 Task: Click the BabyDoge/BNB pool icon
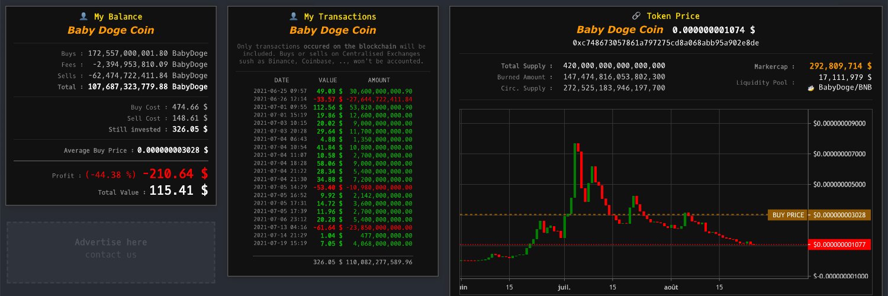(x=812, y=88)
